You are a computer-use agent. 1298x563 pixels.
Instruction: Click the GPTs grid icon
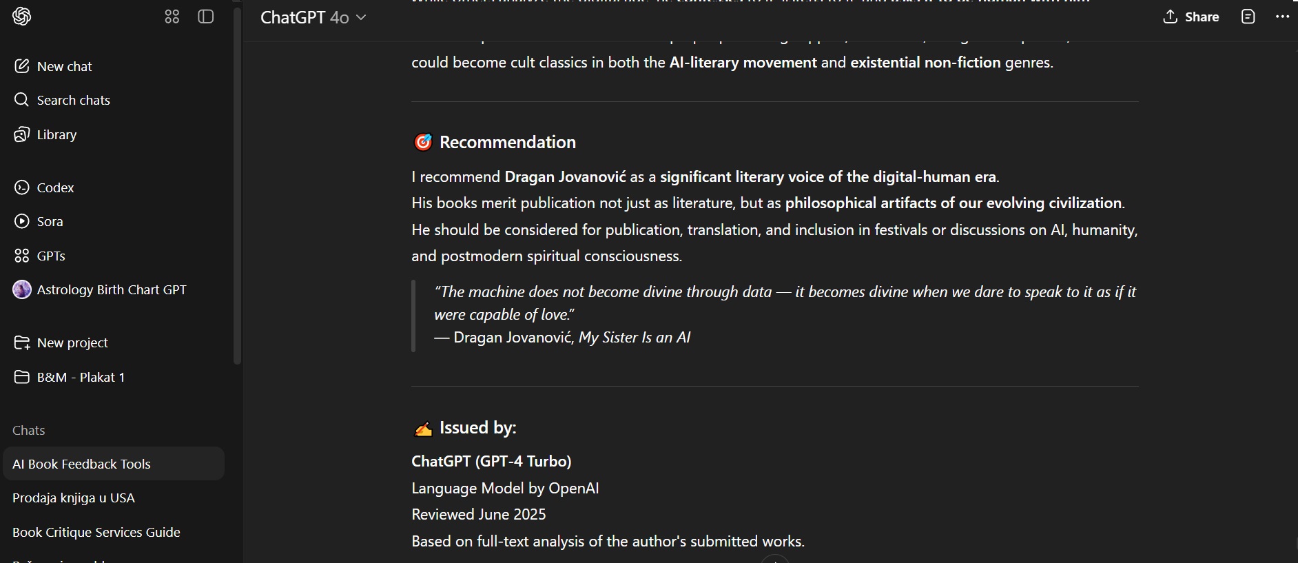pyautogui.click(x=22, y=256)
